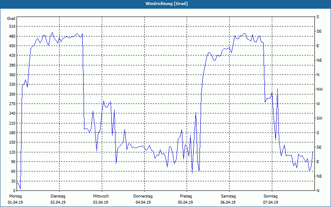The image size is (331, 207).
Task: Click the Mittwoch day label
Action: coord(101,196)
